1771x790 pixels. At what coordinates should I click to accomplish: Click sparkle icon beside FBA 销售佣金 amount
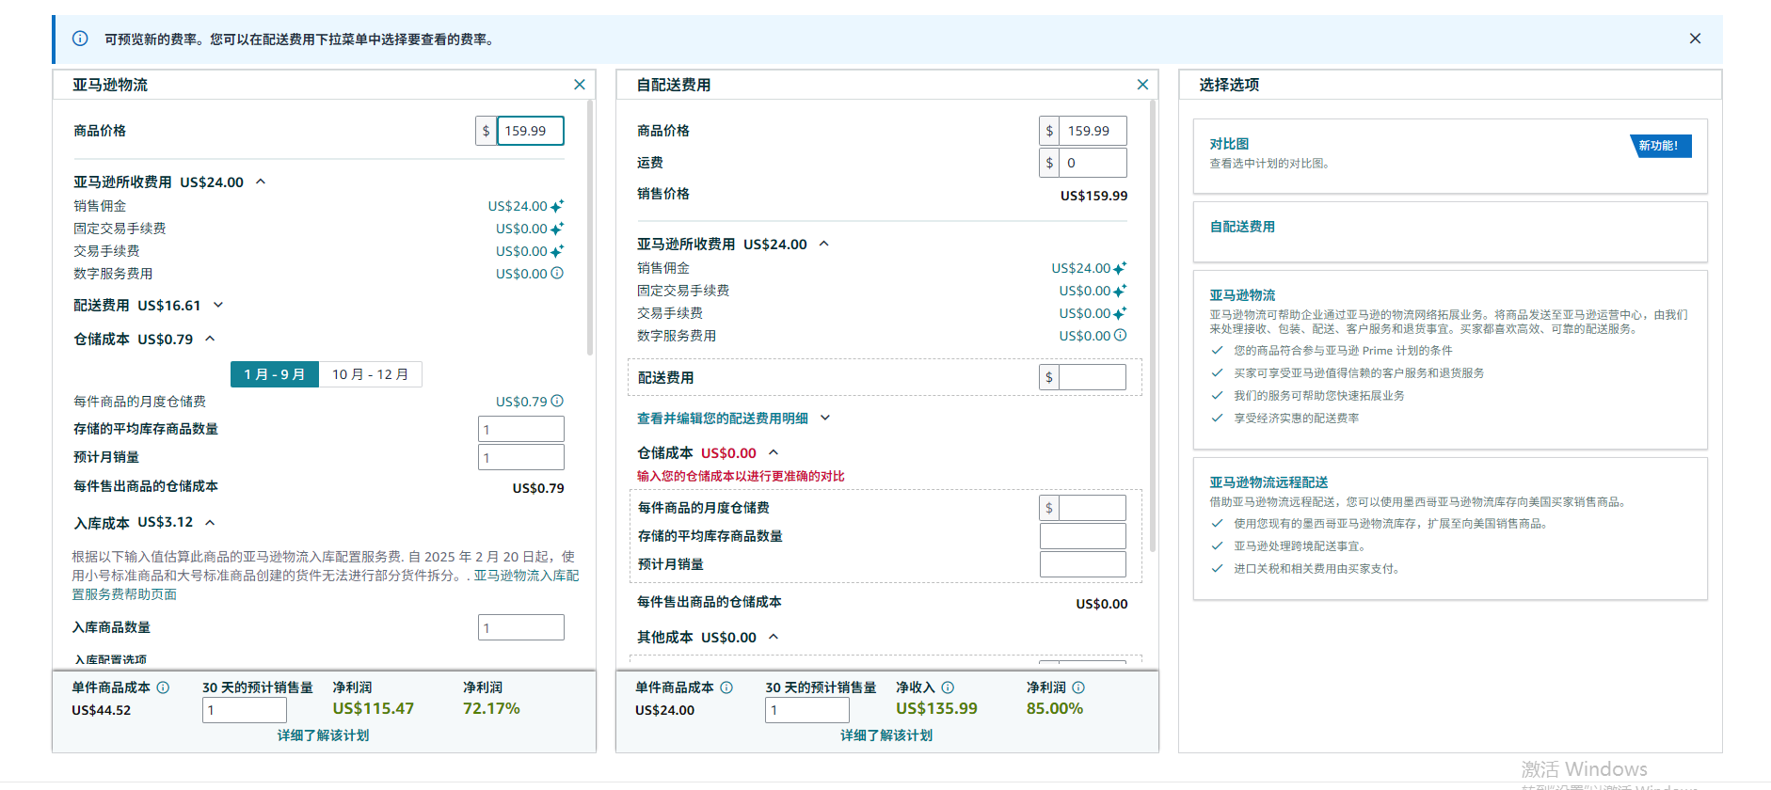[557, 206]
